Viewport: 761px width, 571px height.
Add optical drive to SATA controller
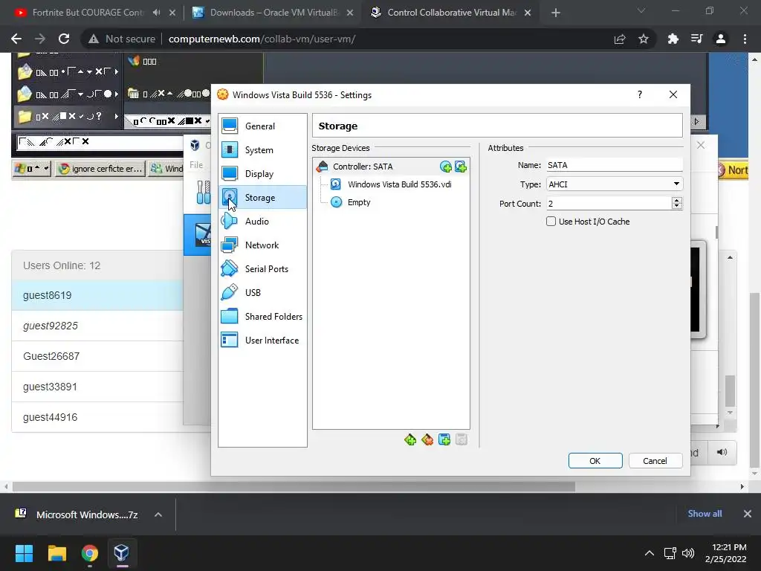(x=446, y=167)
